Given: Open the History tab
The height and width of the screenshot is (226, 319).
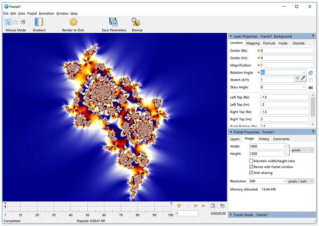Looking at the screenshot, I should (264, 139).
